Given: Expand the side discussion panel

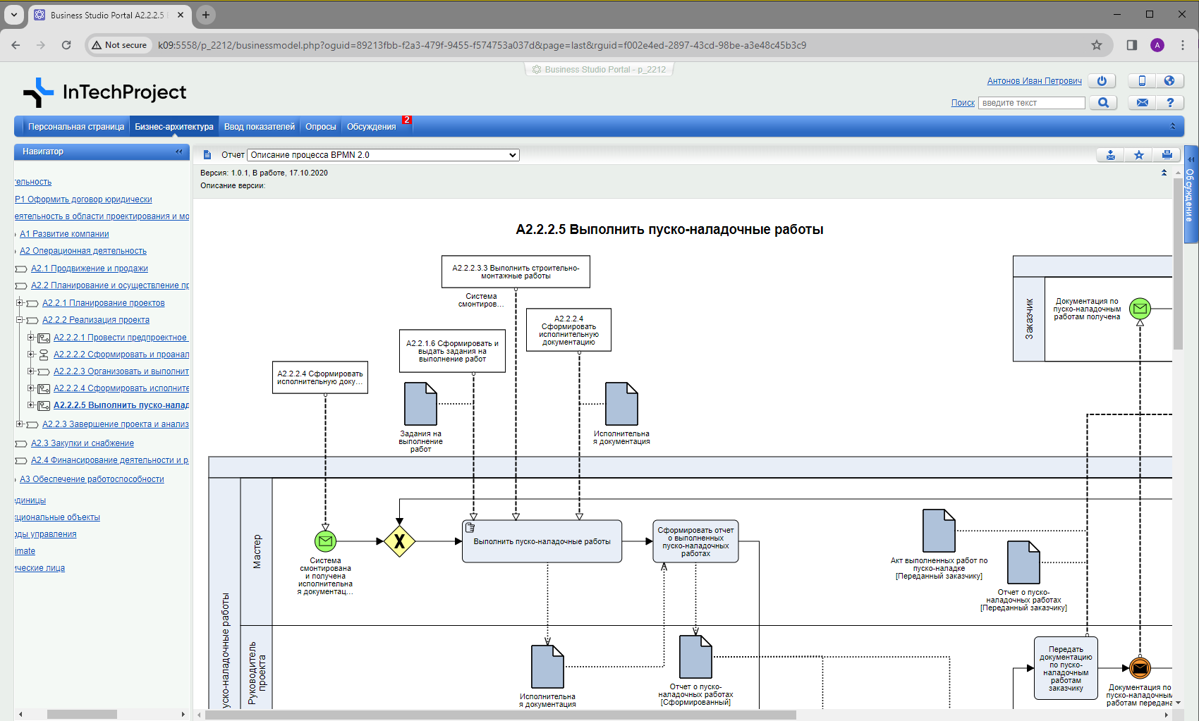Looking at the screenshot, I should (1191, 159).
